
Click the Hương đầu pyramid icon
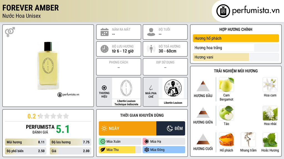(203, 86)
